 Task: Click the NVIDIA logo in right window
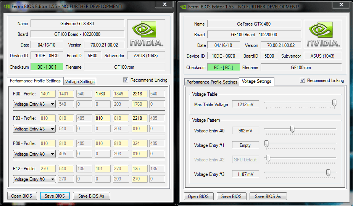click(x=323, y=34)
